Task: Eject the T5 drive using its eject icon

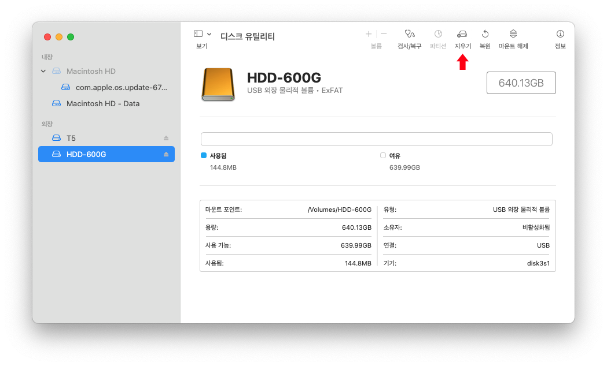Action: tap(166, 138)
